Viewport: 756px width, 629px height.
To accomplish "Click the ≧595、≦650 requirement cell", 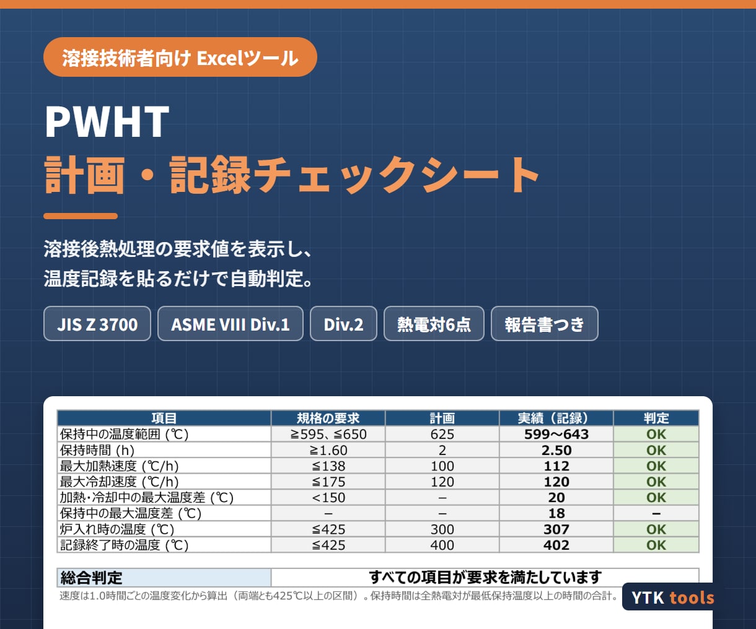I will click(x=328, y=434).
